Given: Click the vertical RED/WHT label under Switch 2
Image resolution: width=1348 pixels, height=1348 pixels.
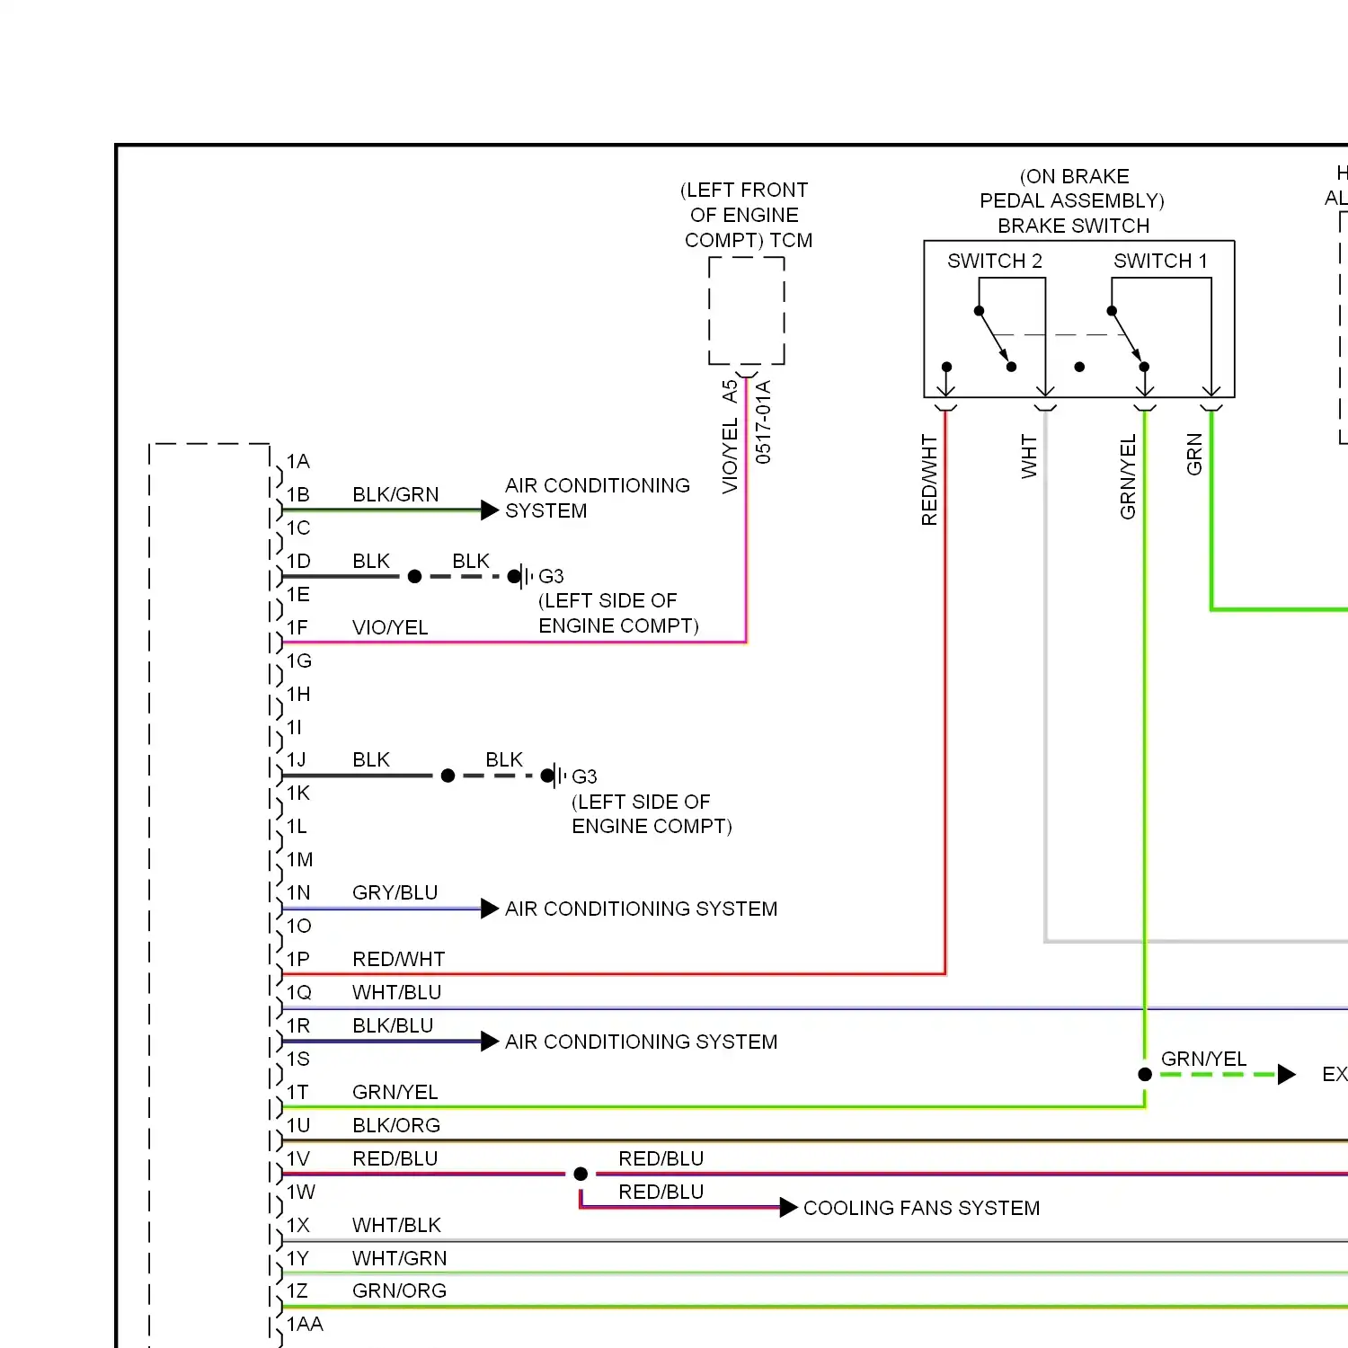Looking at the screenshot, I should pyautogui.click(x=929, y=480).
